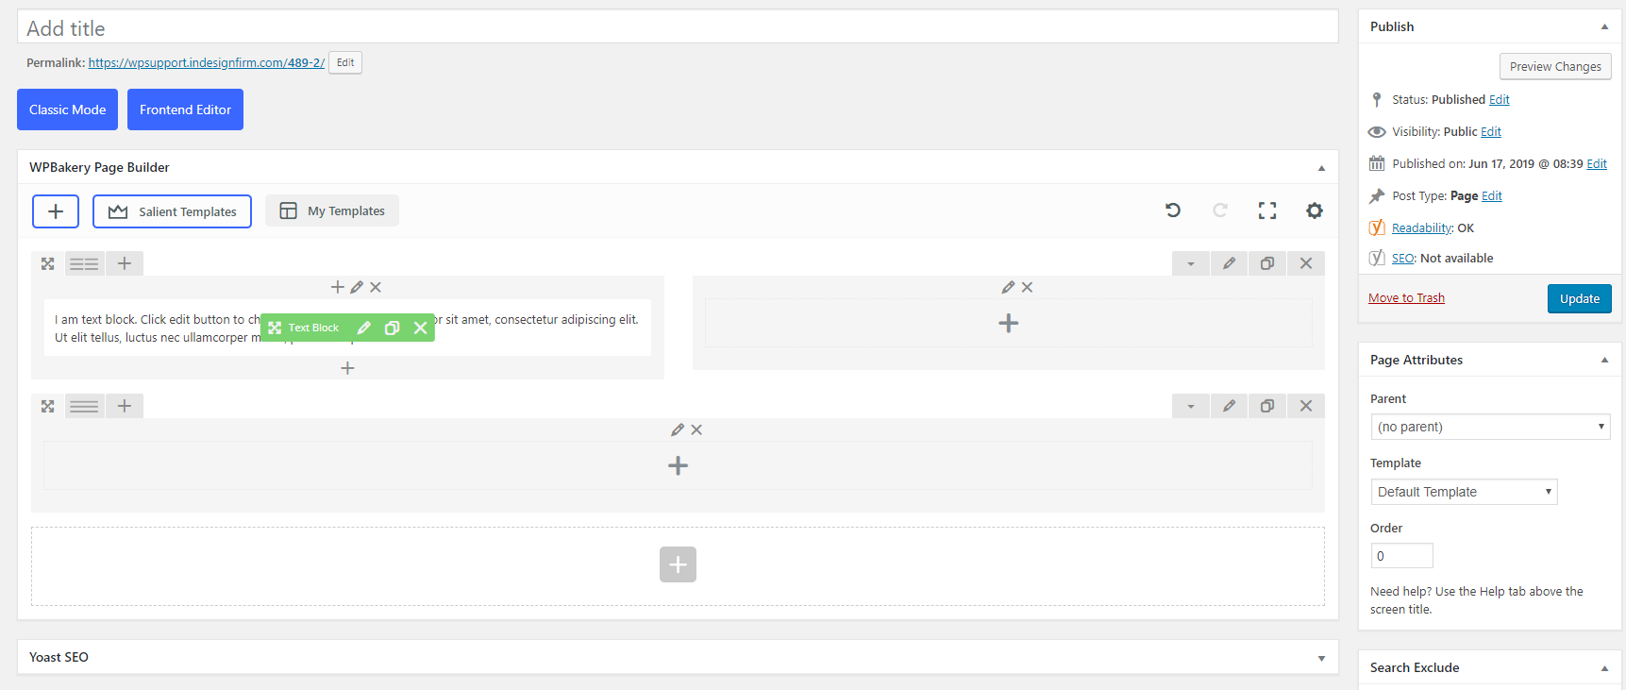Open Salient Templates tab
Screen dimensions: 1626x690
172,211
